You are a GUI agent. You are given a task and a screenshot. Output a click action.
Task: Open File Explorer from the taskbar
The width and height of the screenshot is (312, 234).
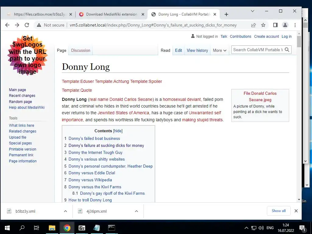[52, 228]
